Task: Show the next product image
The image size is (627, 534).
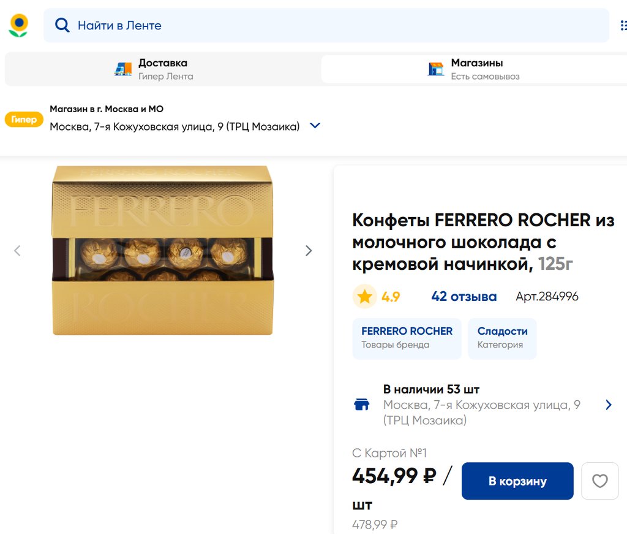Action: click(309, 250)
